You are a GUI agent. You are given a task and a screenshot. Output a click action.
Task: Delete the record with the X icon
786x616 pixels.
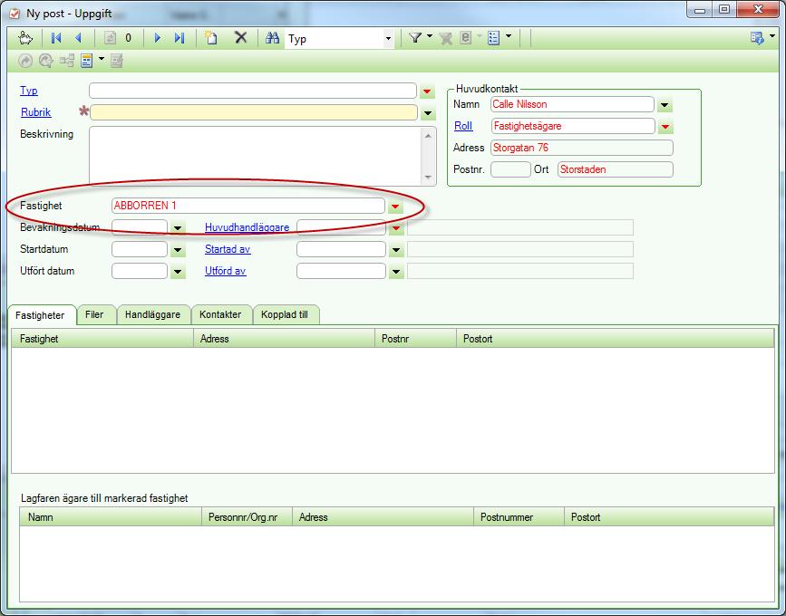pyautogui.click(x=241, y=37)
